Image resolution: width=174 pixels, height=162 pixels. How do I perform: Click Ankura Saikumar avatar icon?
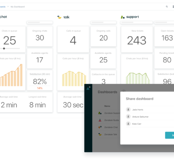pos(128,117)
